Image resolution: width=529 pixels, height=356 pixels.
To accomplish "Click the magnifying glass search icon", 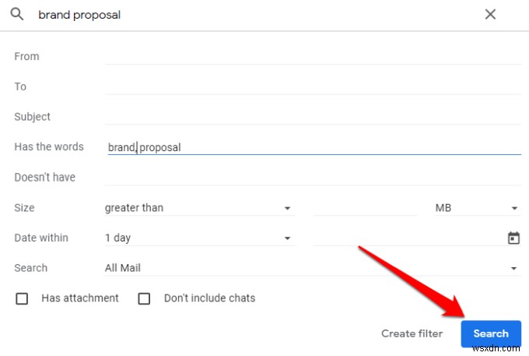I will [16, 14].
